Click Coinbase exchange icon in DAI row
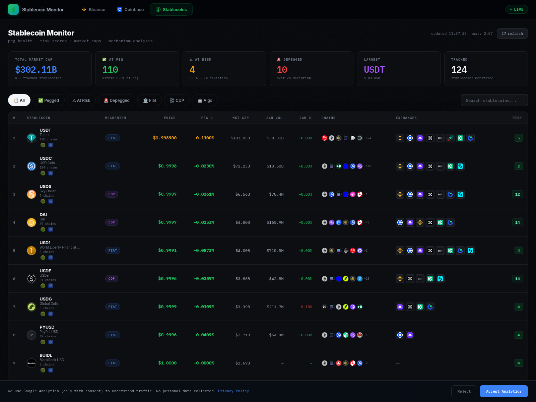The width and height of the screenshot is (536, 402). (400, 222)
